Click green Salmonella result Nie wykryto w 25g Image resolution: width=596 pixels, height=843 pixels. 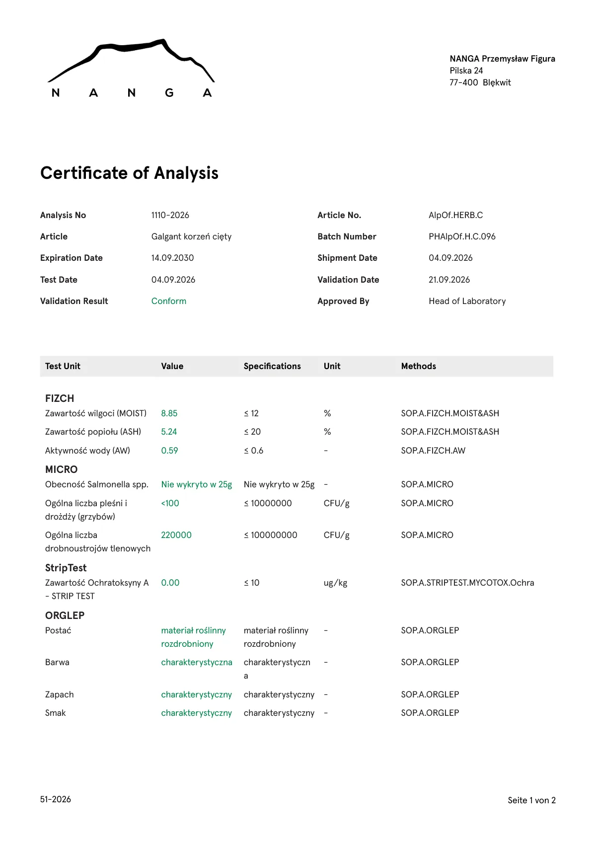pyautogui.click(x=197, y=484)
